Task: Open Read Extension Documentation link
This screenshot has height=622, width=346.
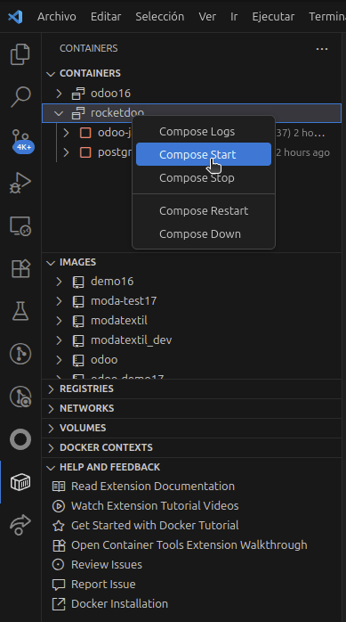Action: tap(153, 487)
